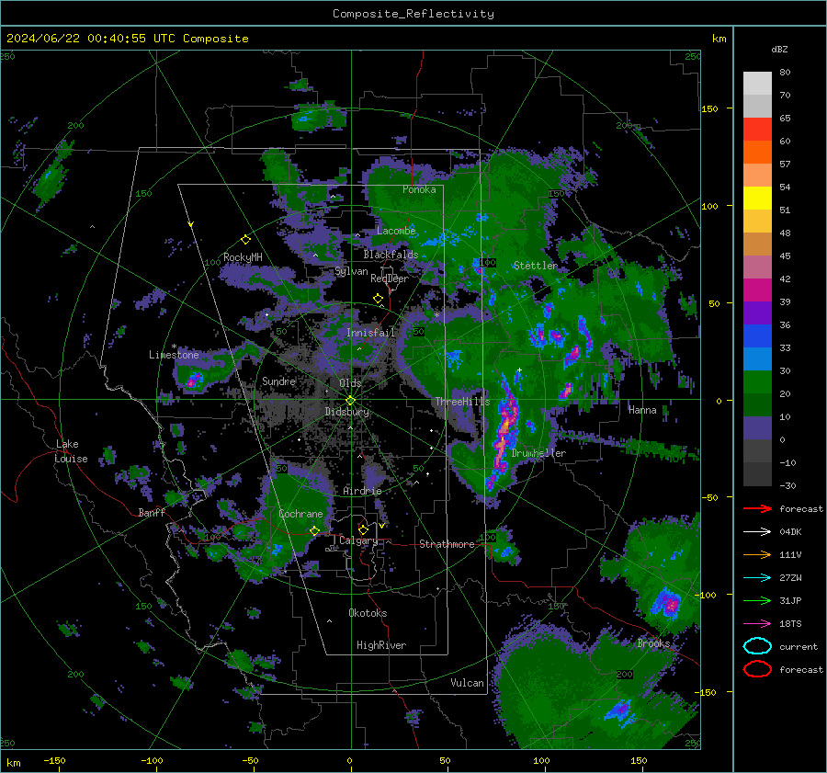Click the RockyMH label on map
The width and height of the screenshot is (827, 773).
[x=243, y=257]
